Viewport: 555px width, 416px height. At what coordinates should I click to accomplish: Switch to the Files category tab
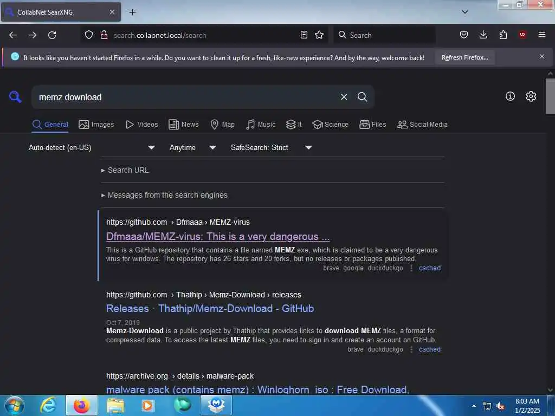click(x=373, y=125)
